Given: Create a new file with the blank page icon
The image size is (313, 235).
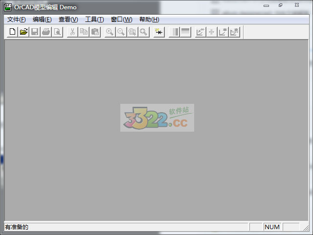Looking at the screenshot, I should (12, 32).
